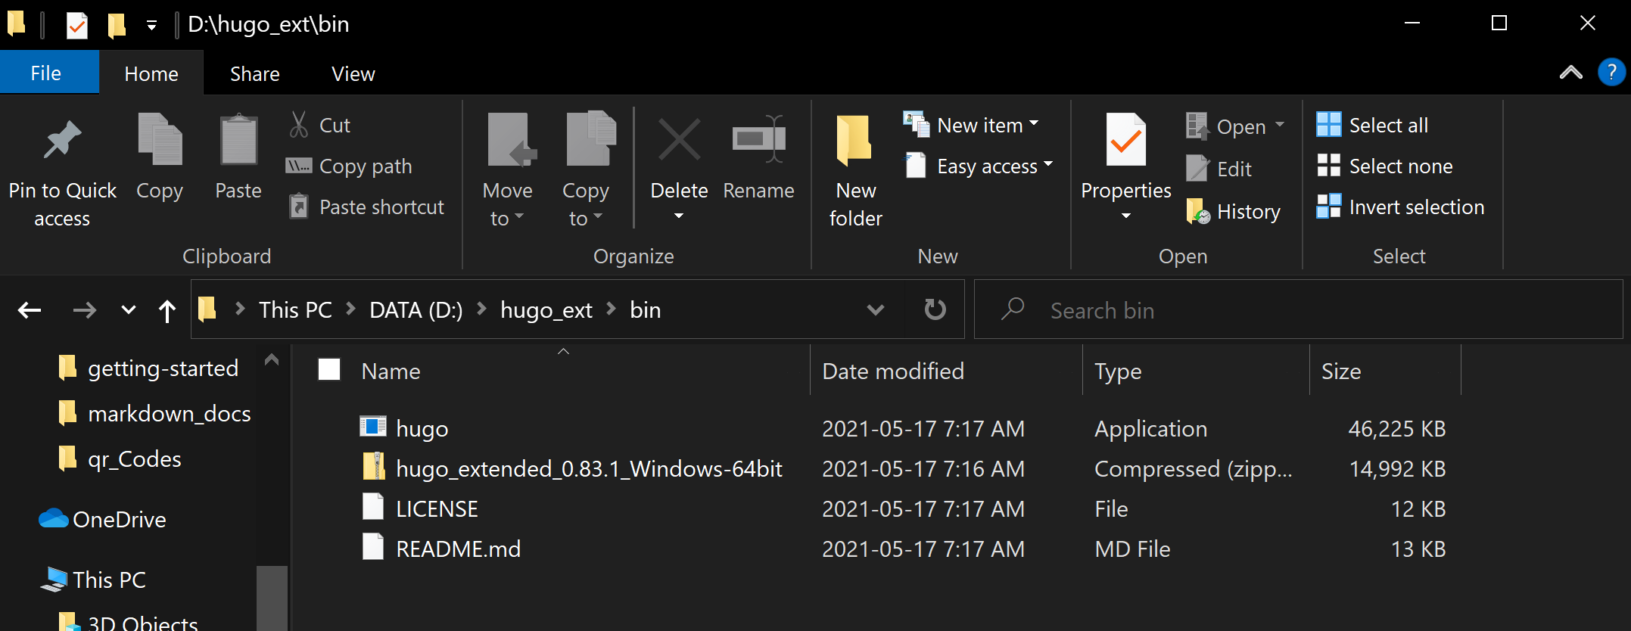Open the address bar history dropdown
The width and height of the screenshot is (1631, 631).
876,309
